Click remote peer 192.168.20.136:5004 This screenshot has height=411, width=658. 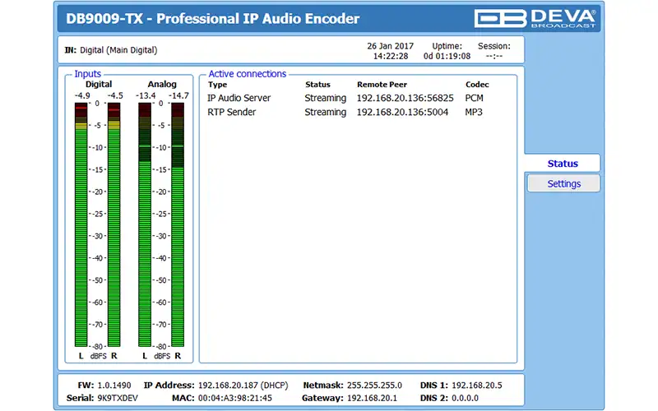(402, 113)
